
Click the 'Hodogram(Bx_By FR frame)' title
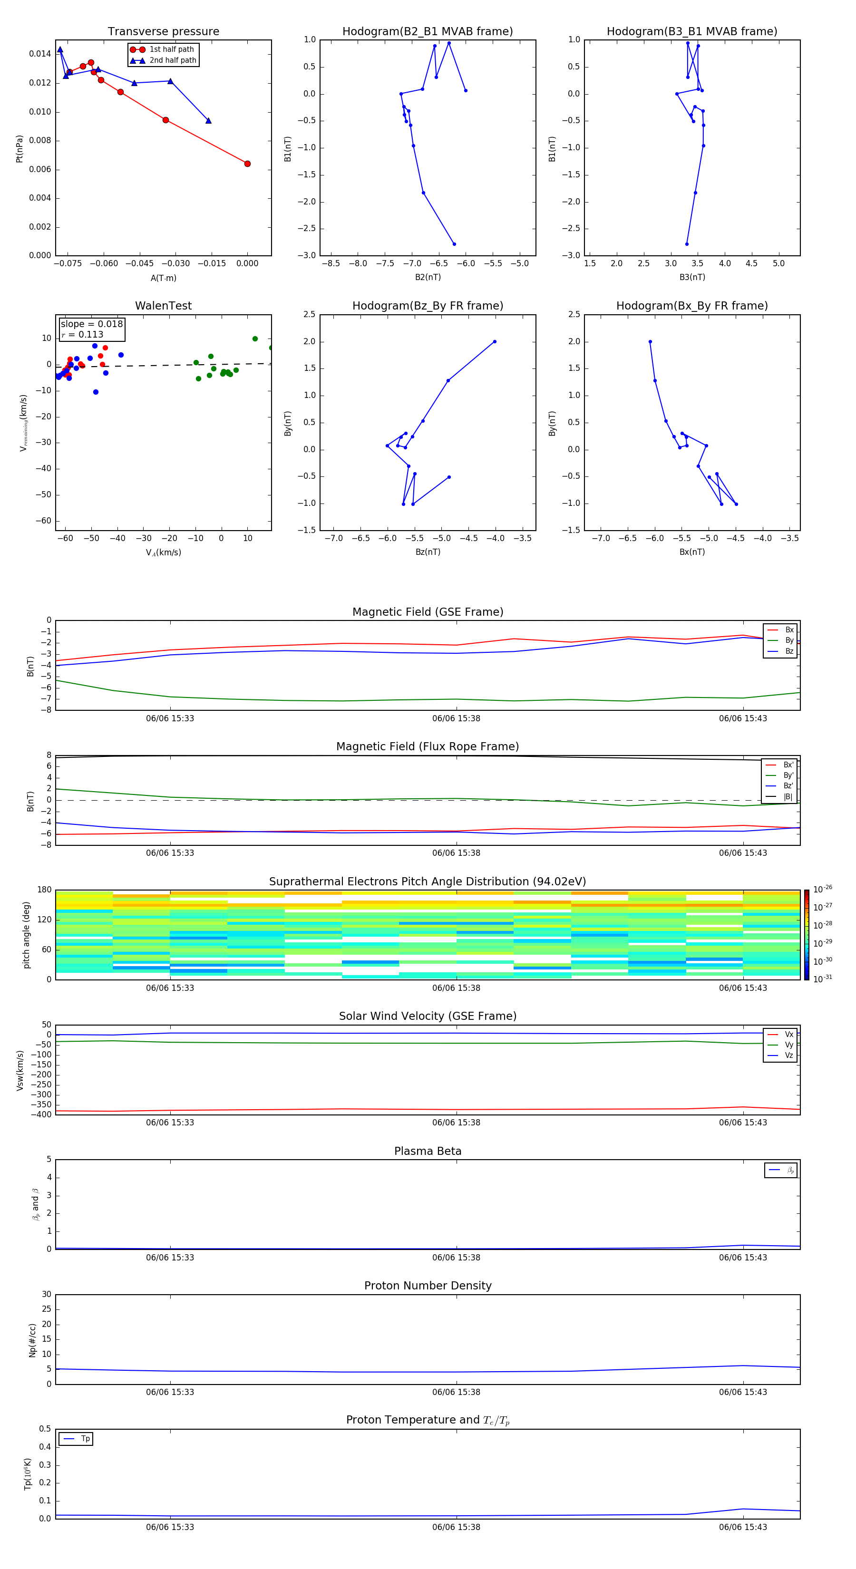click(x=692, y=306)
